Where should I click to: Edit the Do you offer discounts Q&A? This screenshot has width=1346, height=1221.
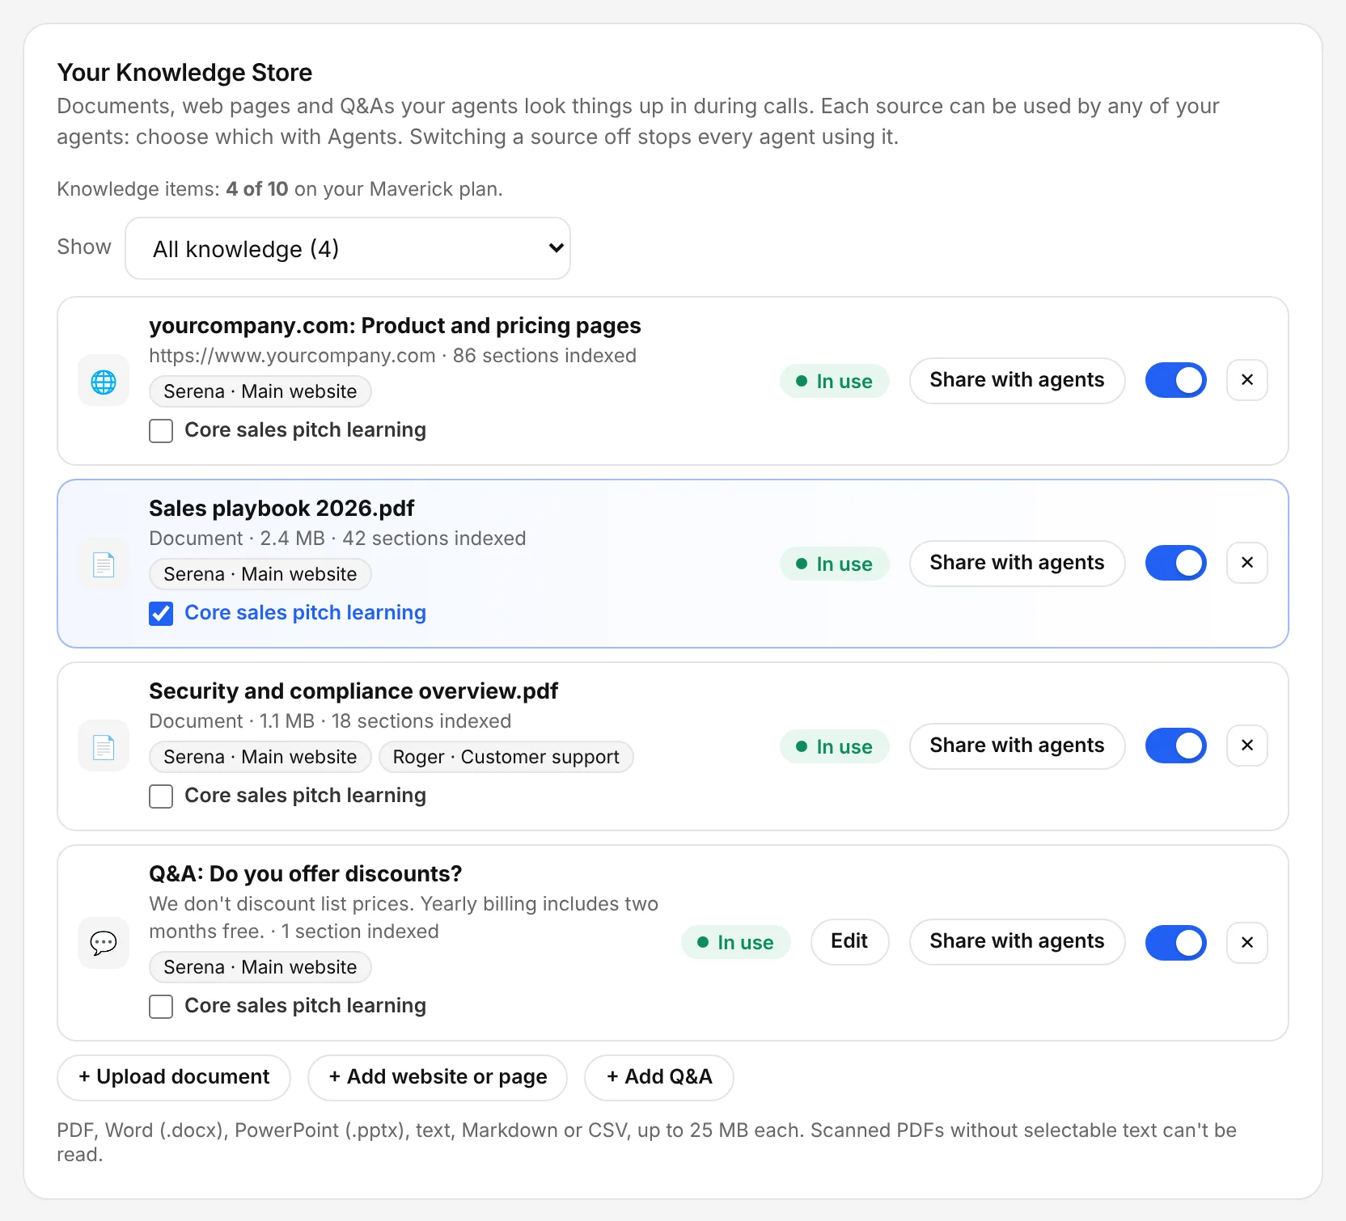[849, 942]
